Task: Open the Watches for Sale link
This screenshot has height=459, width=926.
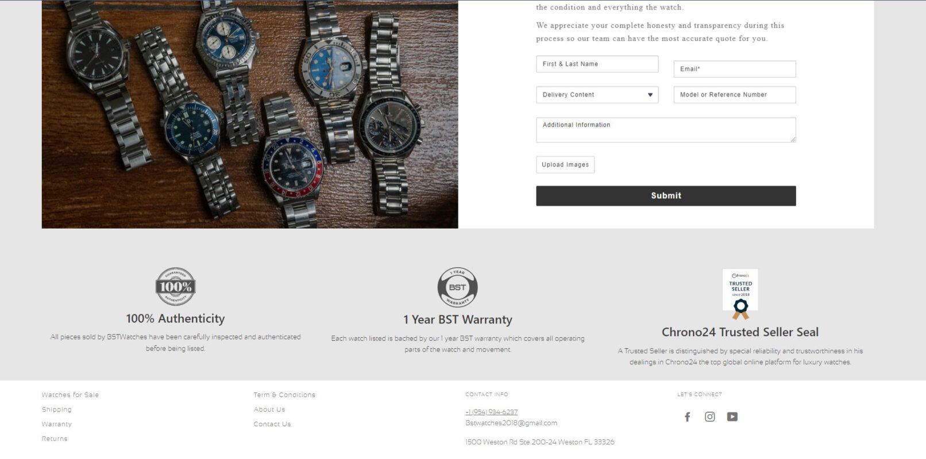Action: point(70,395)
